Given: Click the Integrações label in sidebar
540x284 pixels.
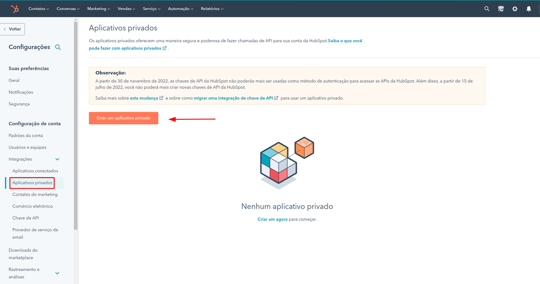Looking at the screenshot, I should pyautogui.click(x=20, y=159).
